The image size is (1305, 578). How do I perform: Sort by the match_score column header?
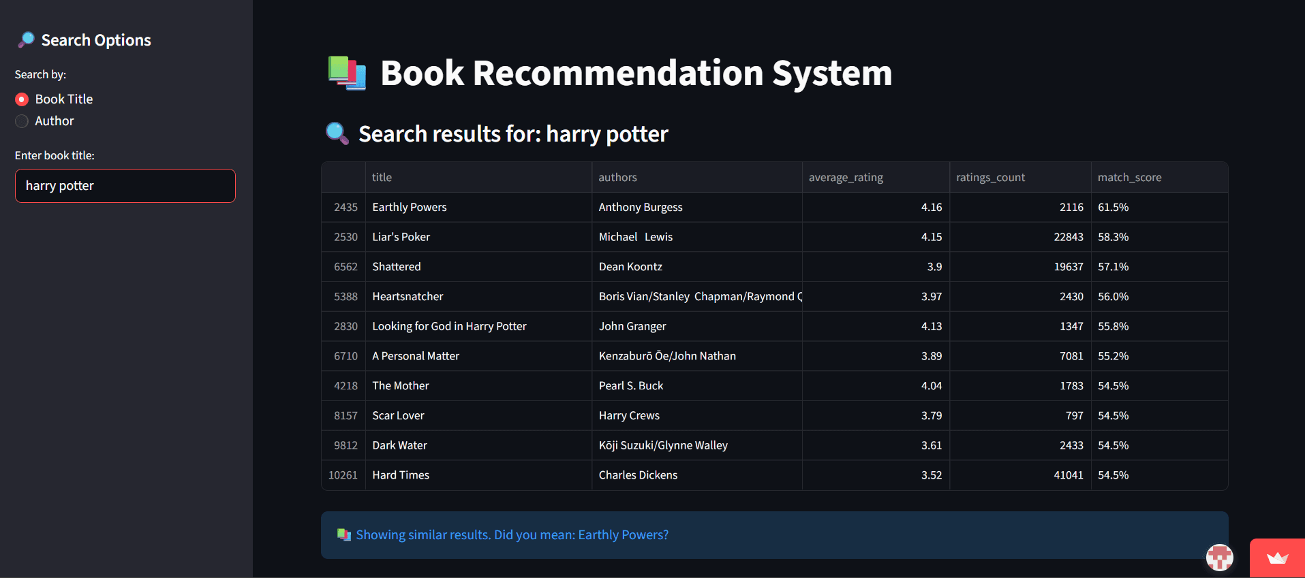tap(1159, 177)
